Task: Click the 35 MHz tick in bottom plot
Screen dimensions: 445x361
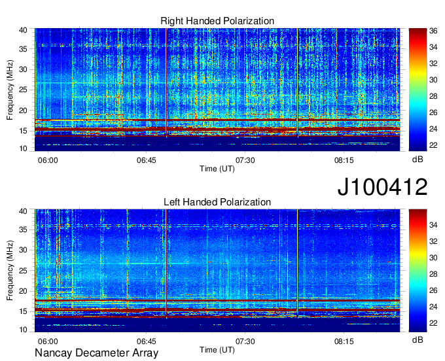Action: [23, 230]
